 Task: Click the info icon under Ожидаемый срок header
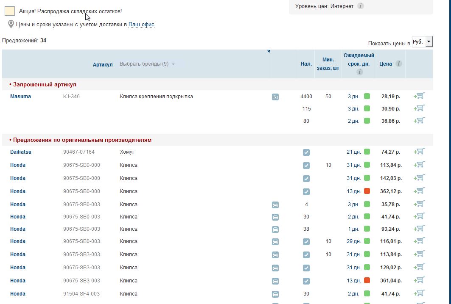359,72
